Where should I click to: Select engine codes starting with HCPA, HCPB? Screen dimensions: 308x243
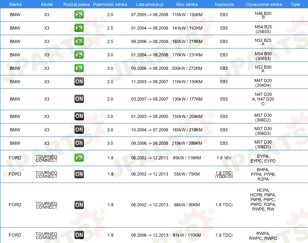click(263, 200)
